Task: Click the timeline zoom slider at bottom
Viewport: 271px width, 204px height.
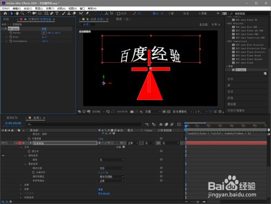Action: click(197, 202)
